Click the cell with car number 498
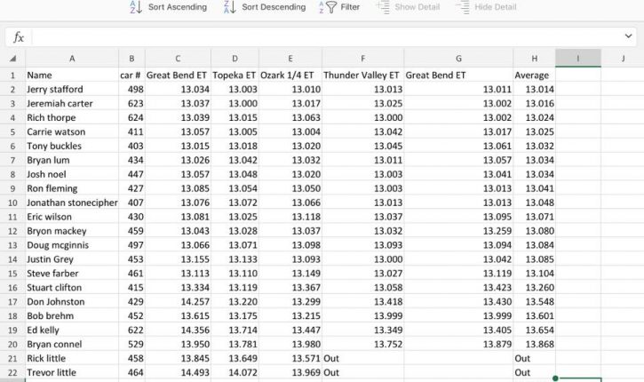 (x=131, y=90)
